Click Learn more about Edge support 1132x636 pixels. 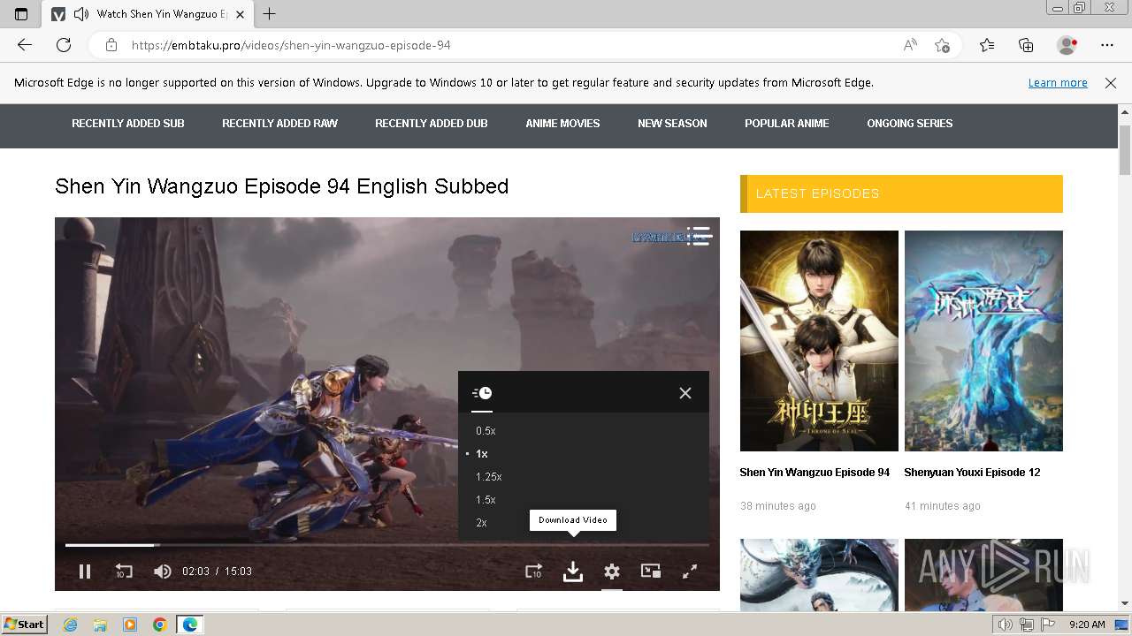1058,83
